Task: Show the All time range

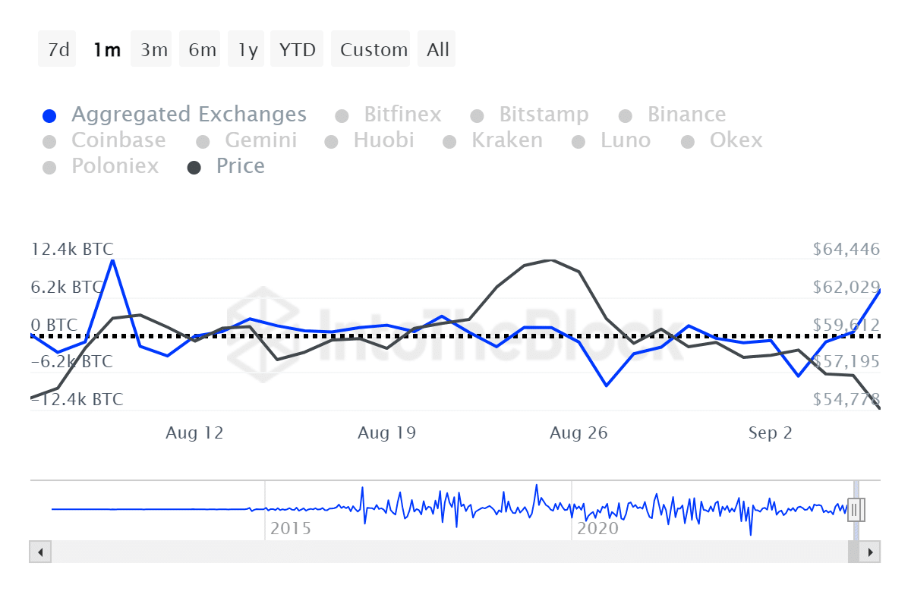Action: [x=438, y=50]
